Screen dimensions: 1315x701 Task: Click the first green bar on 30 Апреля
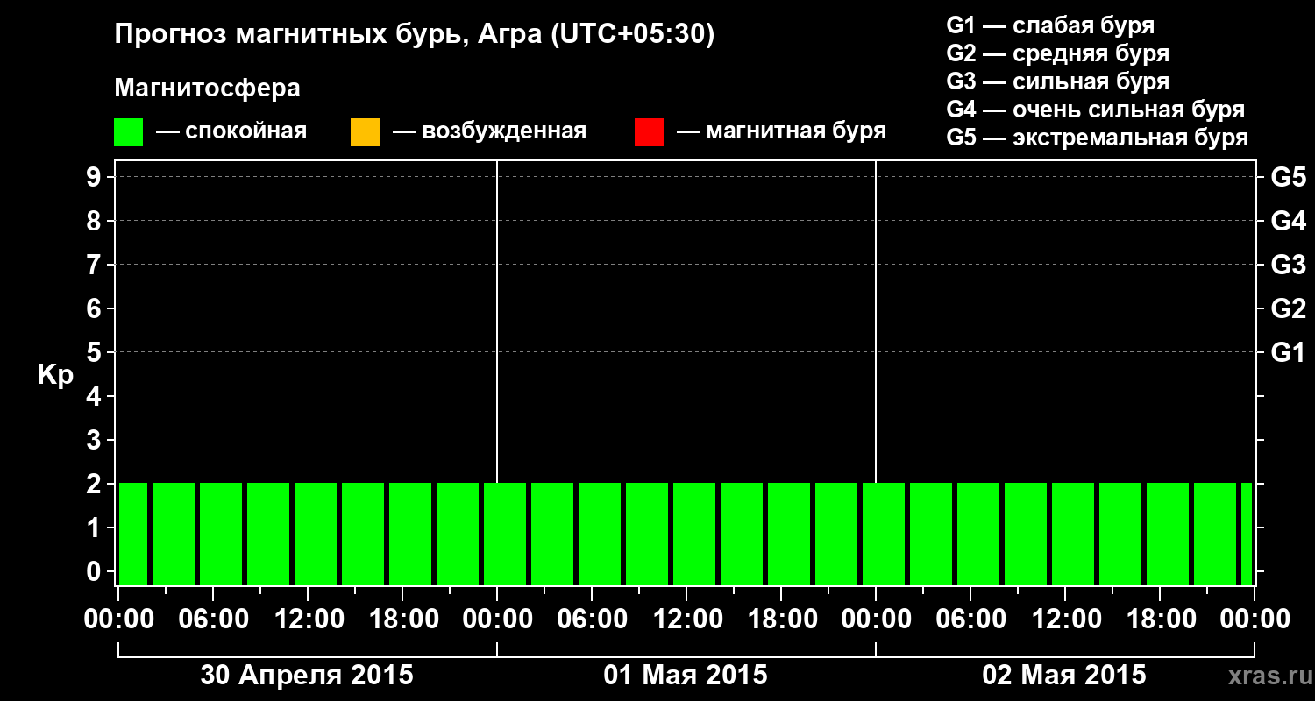click(x=133, y=534)
